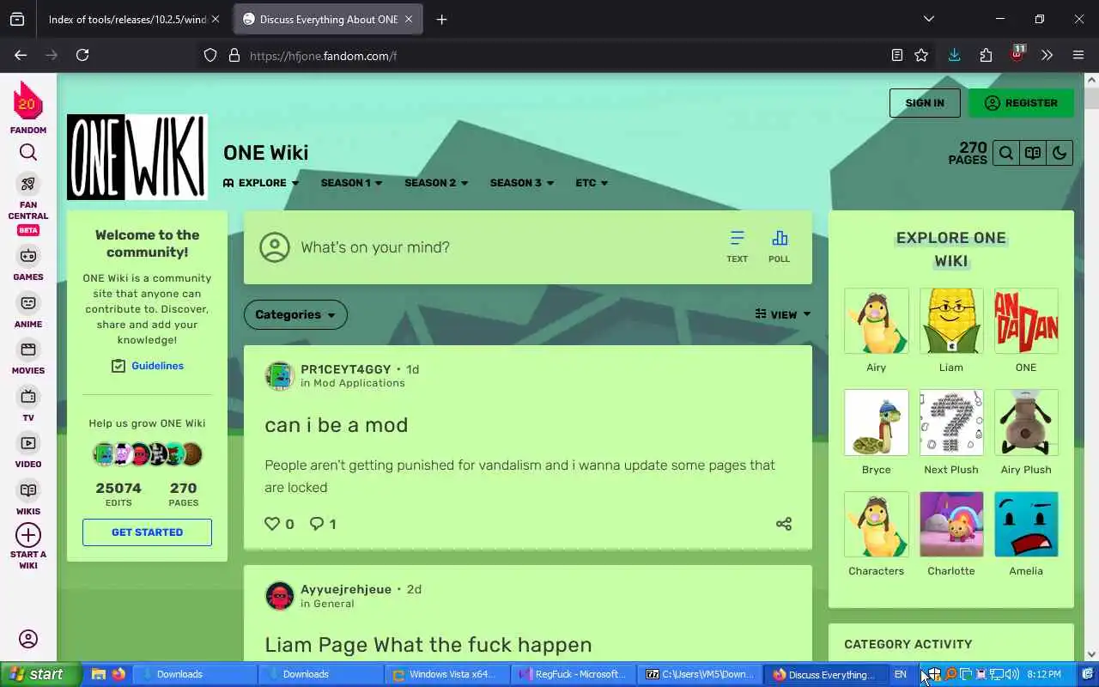This screenshot has height=687, width=1099.
Task: Expand the SEASON 2 menu
Action: (436, 183)
